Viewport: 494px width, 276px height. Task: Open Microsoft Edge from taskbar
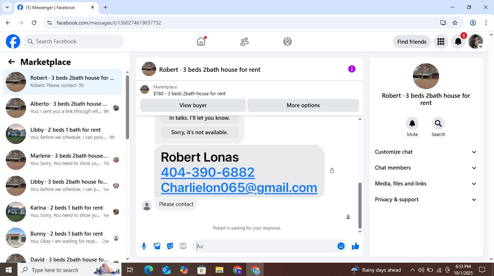tap(149, 270)
